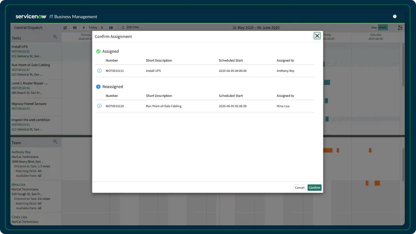Open task link WOT0010145

20,108
